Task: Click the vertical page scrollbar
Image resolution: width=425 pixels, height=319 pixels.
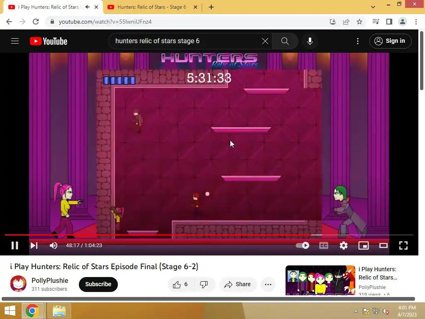Action: (x=422, y=61)
